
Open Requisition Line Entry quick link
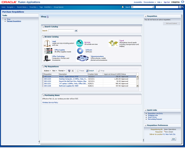[155, 113]
